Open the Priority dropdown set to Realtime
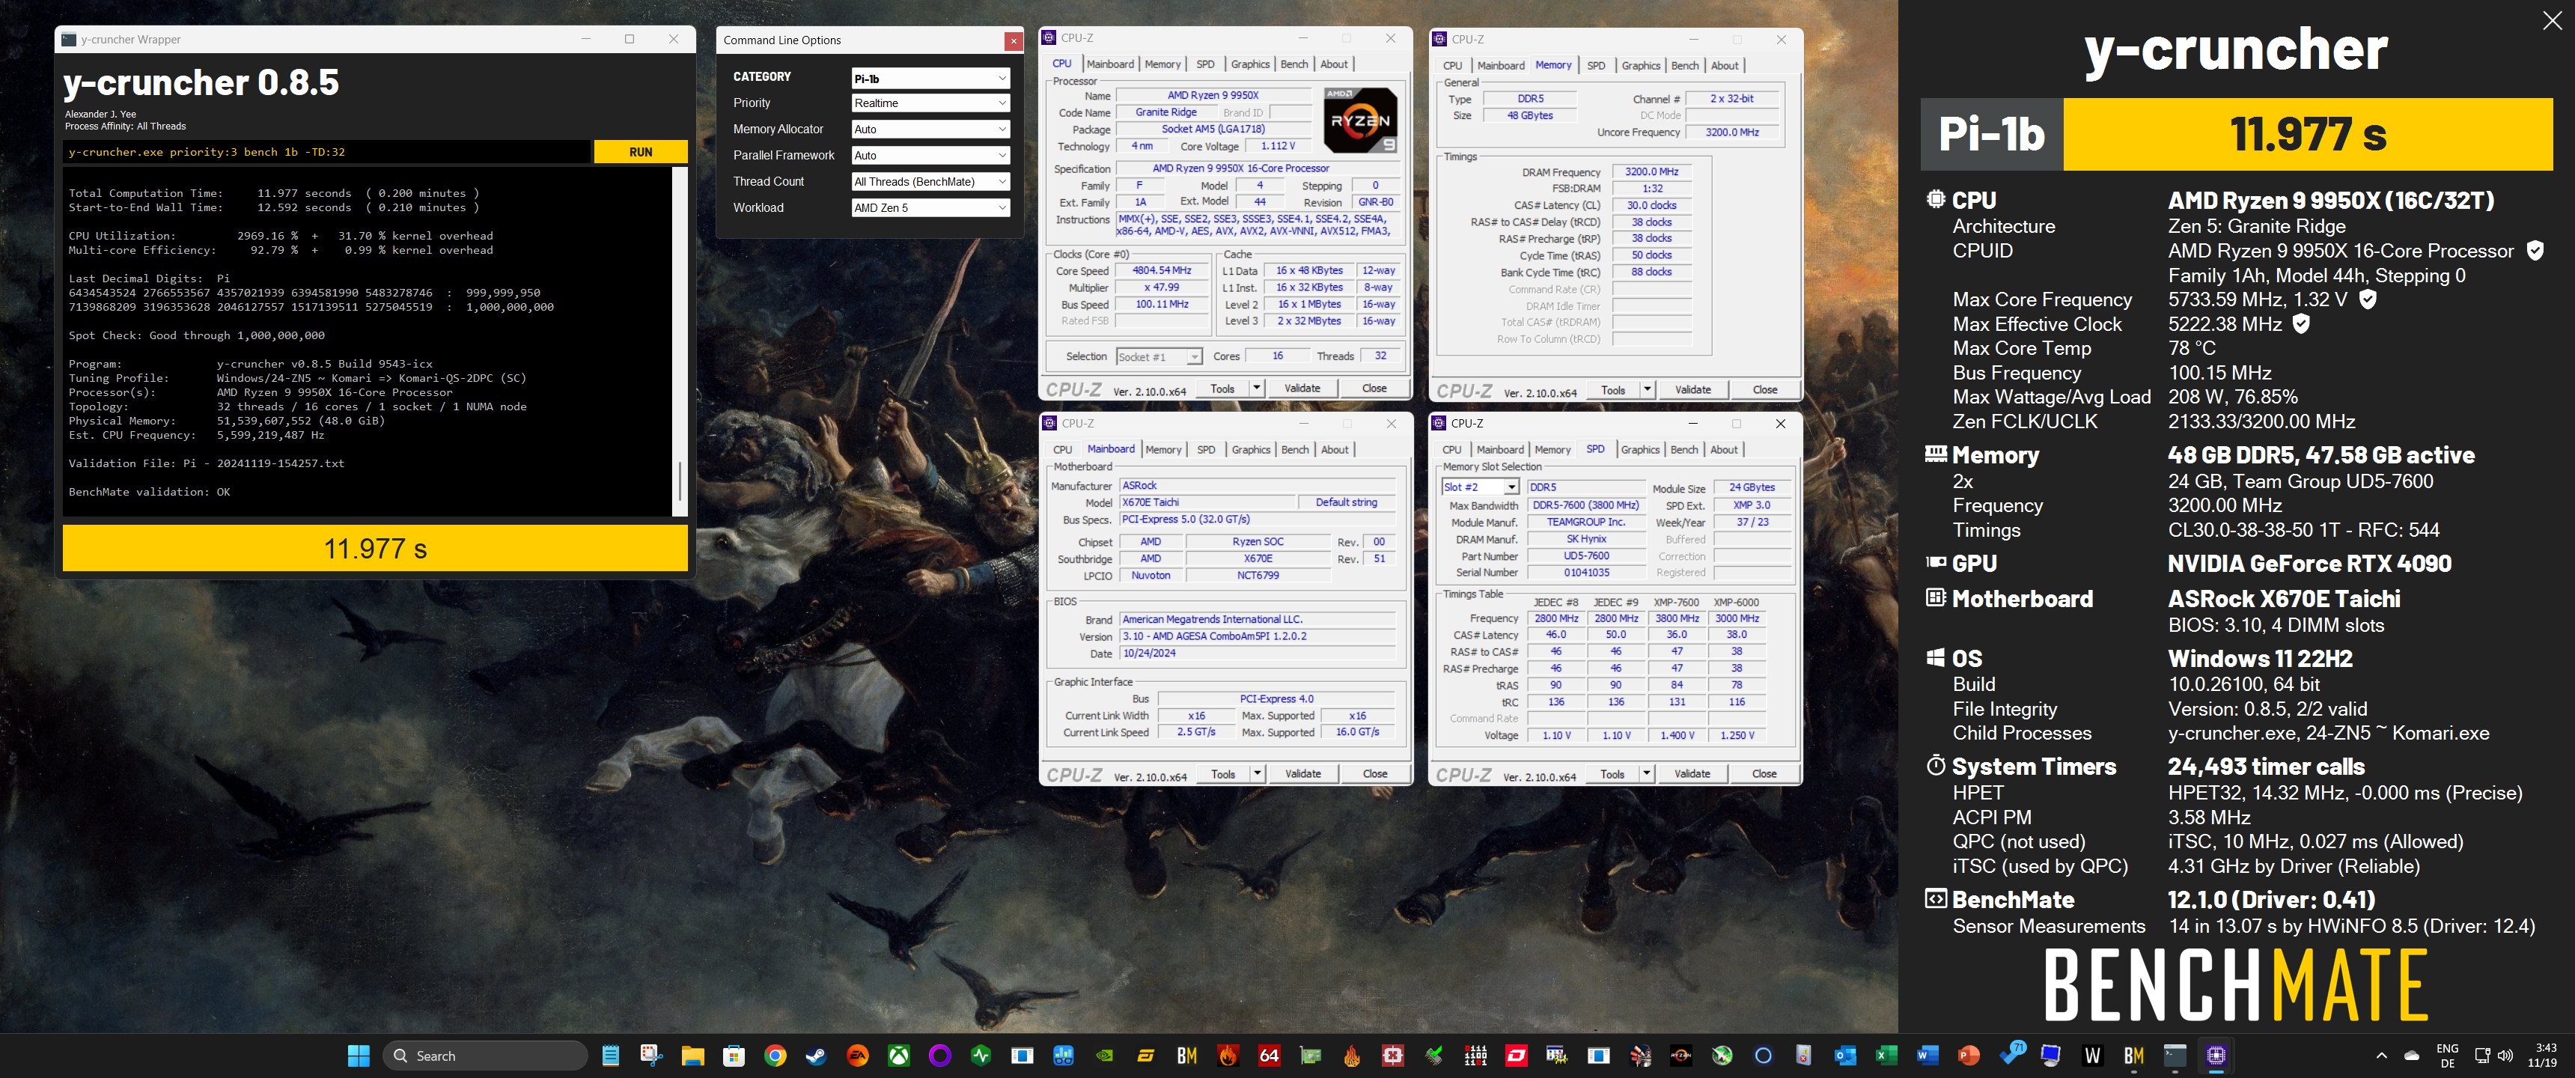Image resolution: width=2575 pixels, height=1078 pixels. (930, 103)
